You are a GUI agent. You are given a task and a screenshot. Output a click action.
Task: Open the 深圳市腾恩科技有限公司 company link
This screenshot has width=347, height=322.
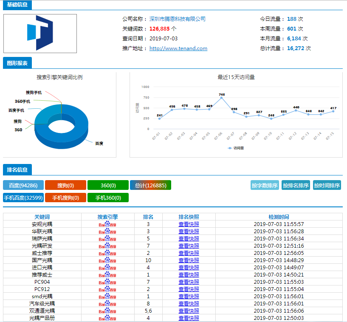(177, 19)
